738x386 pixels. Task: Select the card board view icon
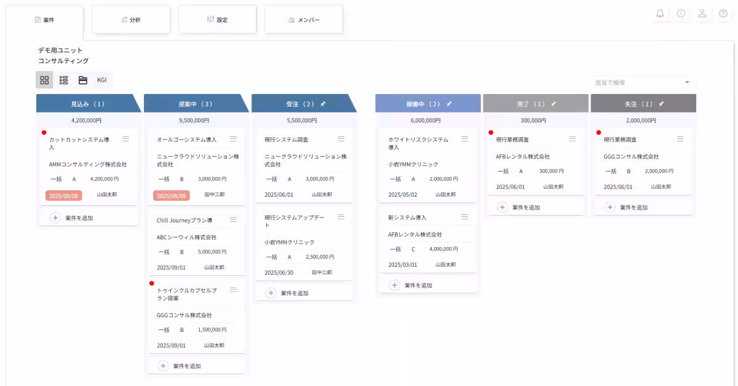pyautogui.click(x=44, y=80)
